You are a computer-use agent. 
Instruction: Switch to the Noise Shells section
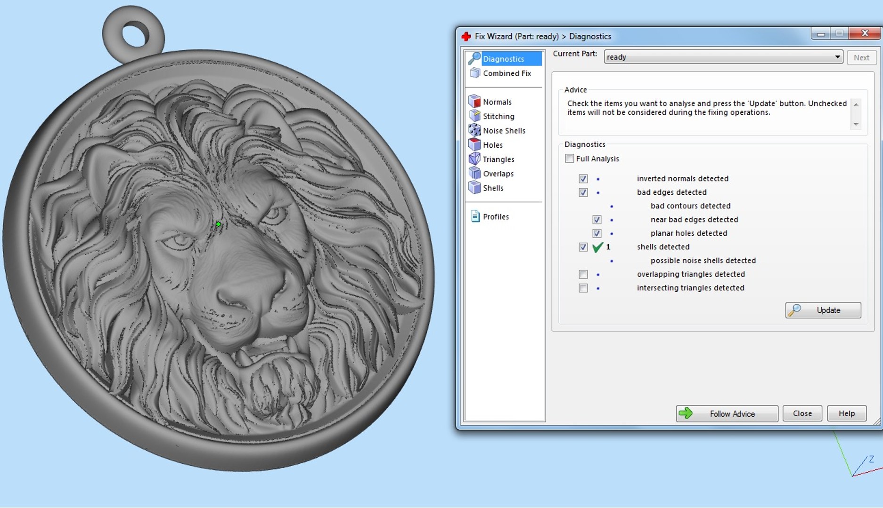coord(504,130)
